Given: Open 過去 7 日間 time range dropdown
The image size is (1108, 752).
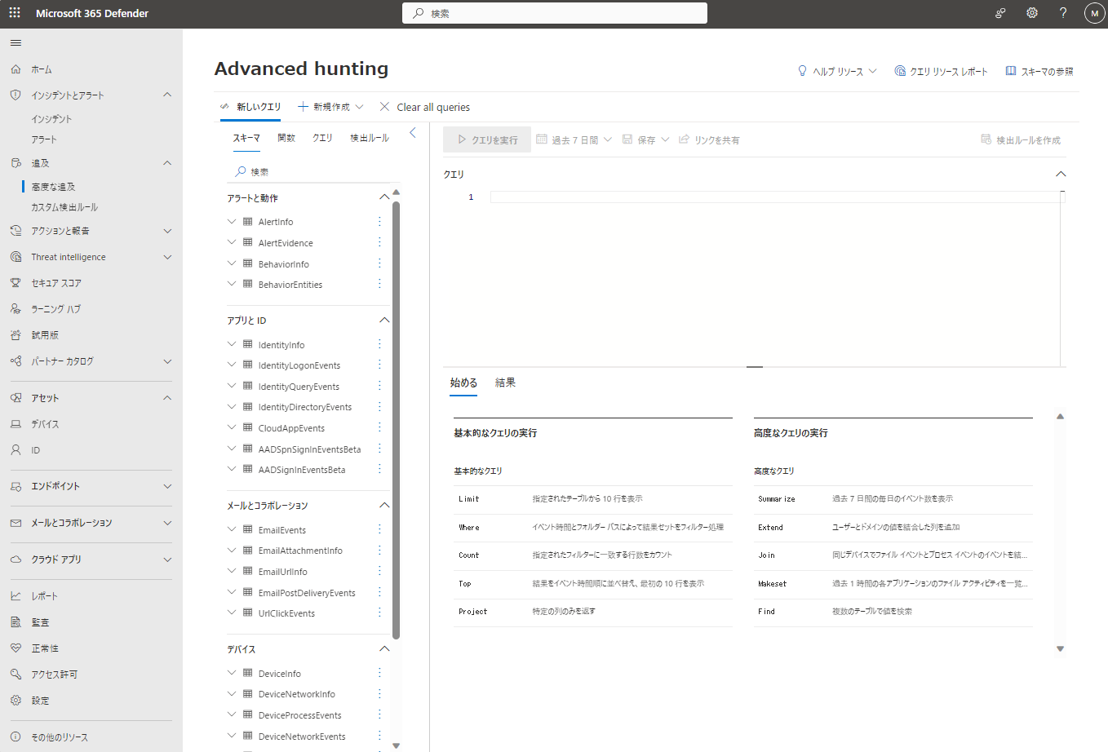Looking at the screenshot, I should tap(574, 139).
